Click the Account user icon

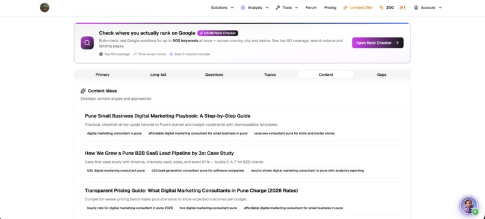click(416, 8)
